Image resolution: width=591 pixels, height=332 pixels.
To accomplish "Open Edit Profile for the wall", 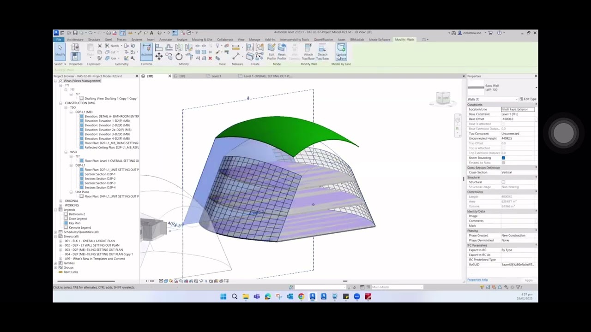I will [x=271, y=52].
